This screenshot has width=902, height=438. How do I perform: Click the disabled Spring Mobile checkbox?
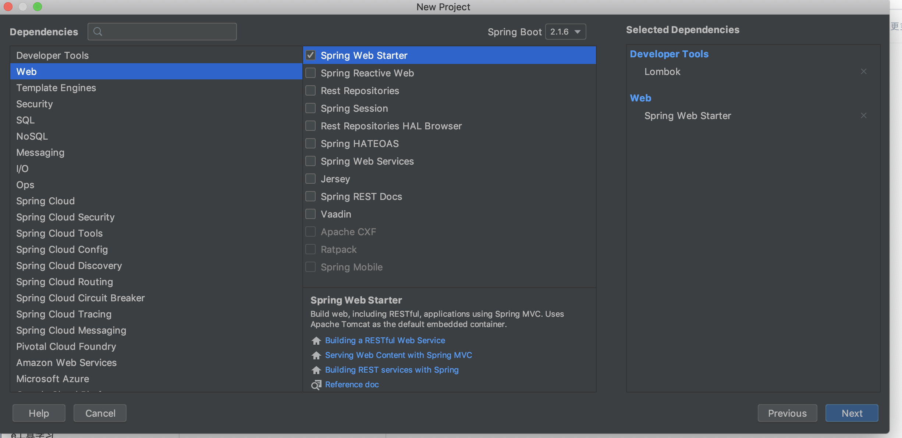click(x=310, y=267)
